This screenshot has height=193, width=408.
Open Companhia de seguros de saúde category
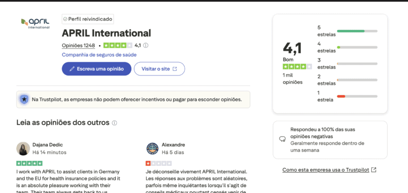(x=99, y=55)
